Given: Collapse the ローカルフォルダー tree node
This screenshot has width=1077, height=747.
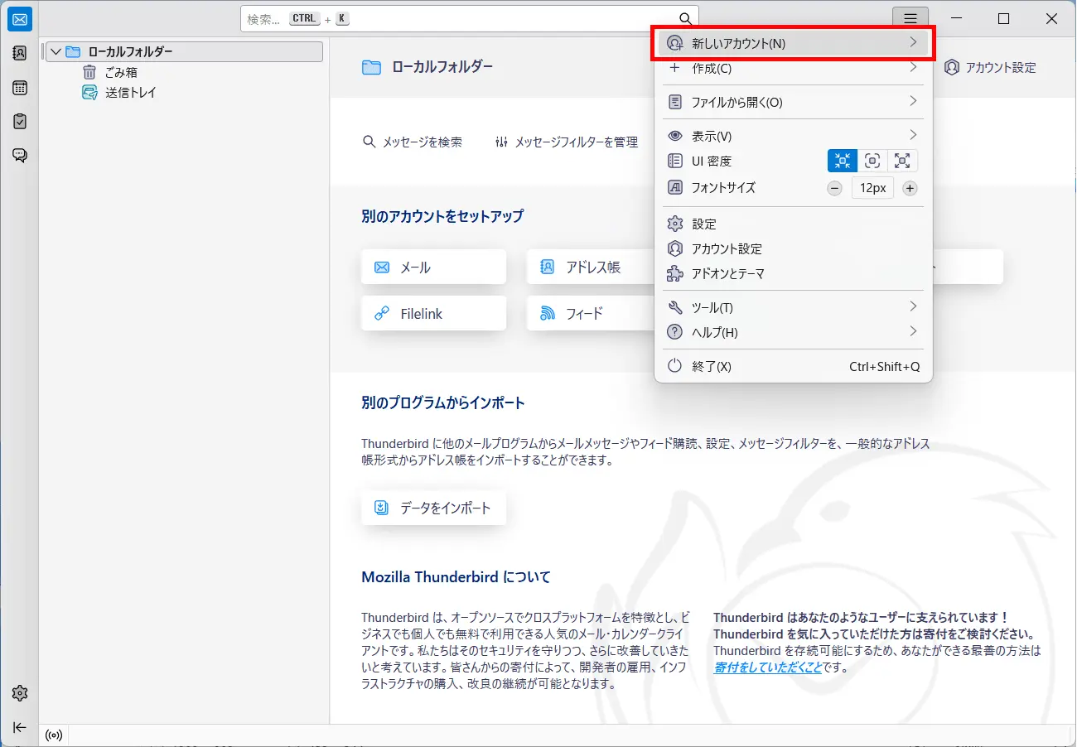Looking at the screenshot, I should coord(56,51).
